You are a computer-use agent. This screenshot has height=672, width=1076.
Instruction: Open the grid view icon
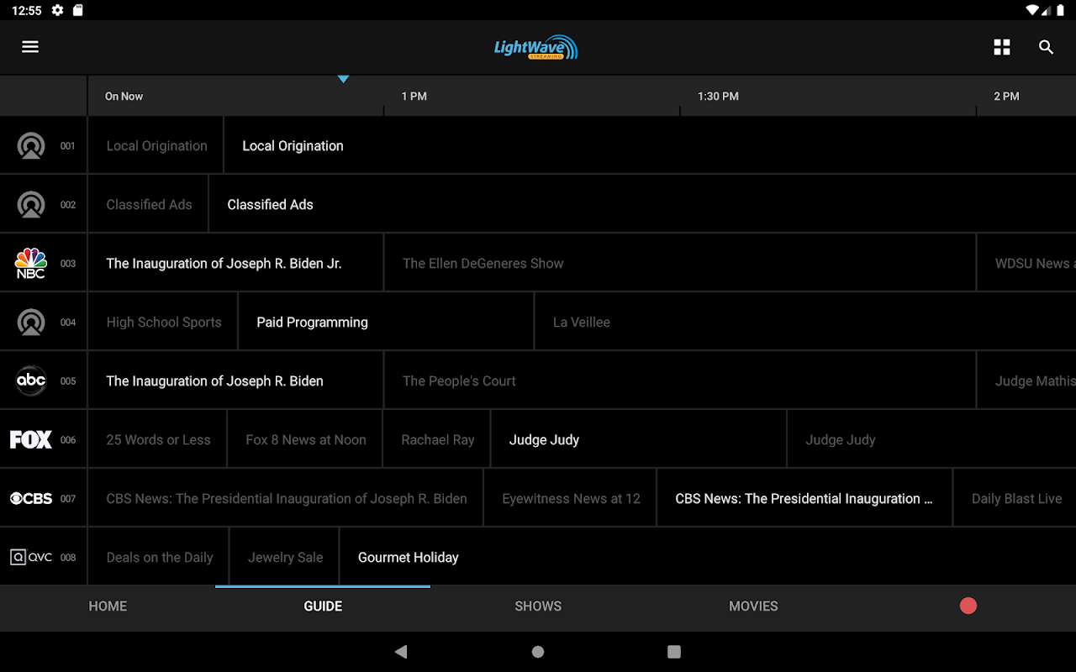pos(1002,47)
